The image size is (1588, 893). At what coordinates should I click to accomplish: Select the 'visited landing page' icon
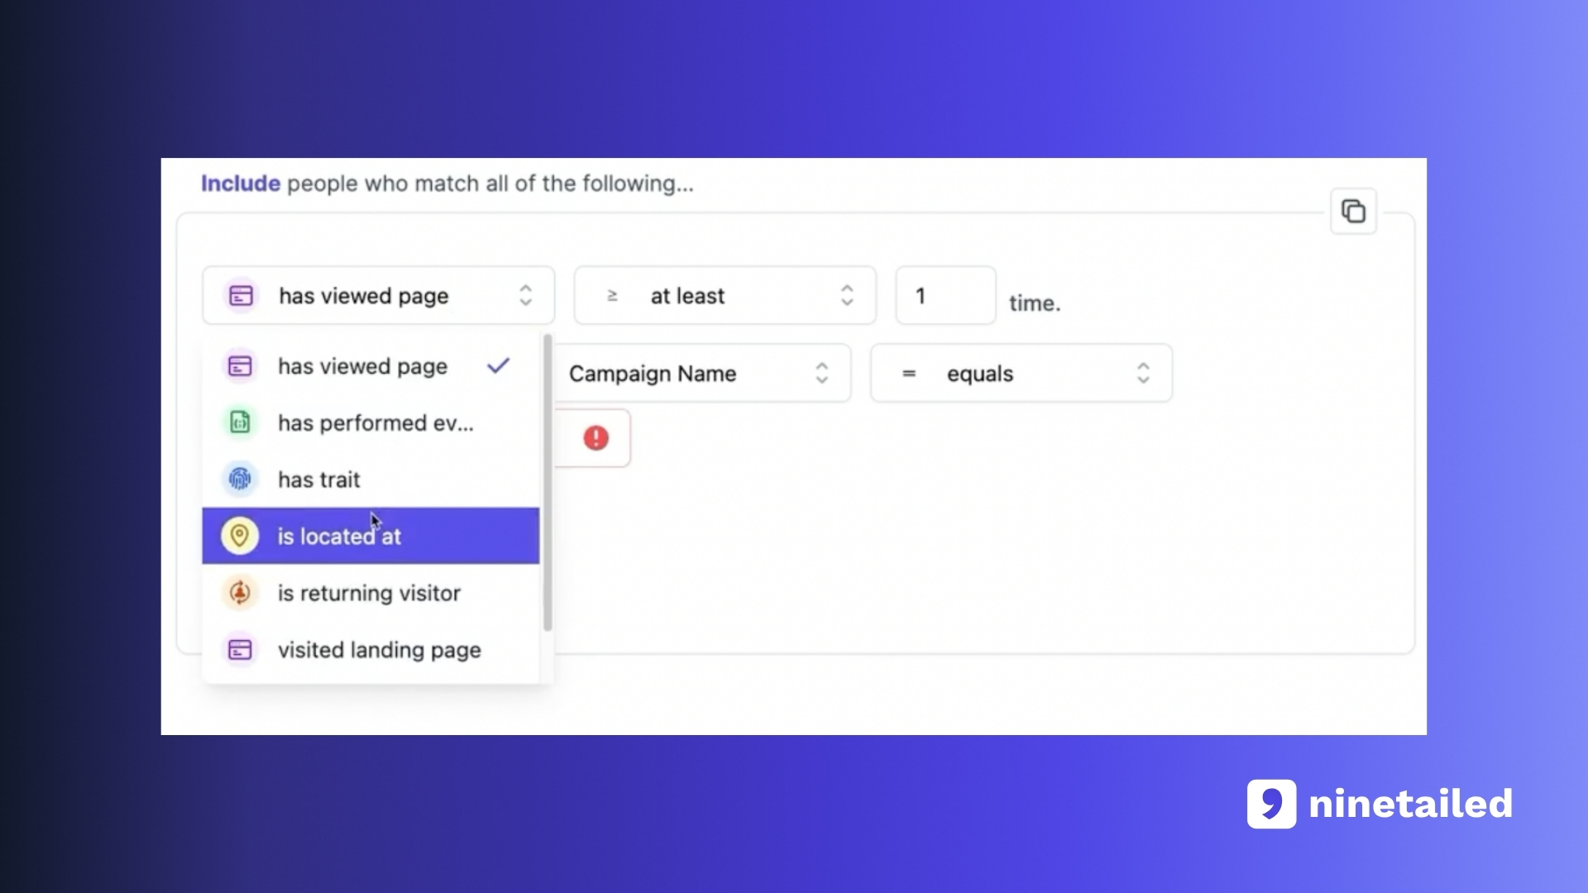click(239, 649)
